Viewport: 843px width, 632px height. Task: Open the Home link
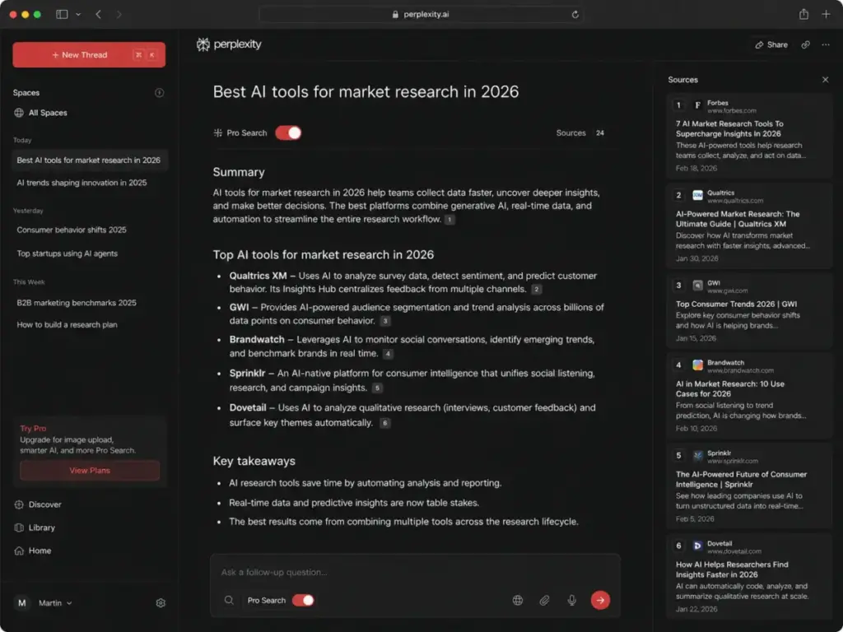pos(40,551)
